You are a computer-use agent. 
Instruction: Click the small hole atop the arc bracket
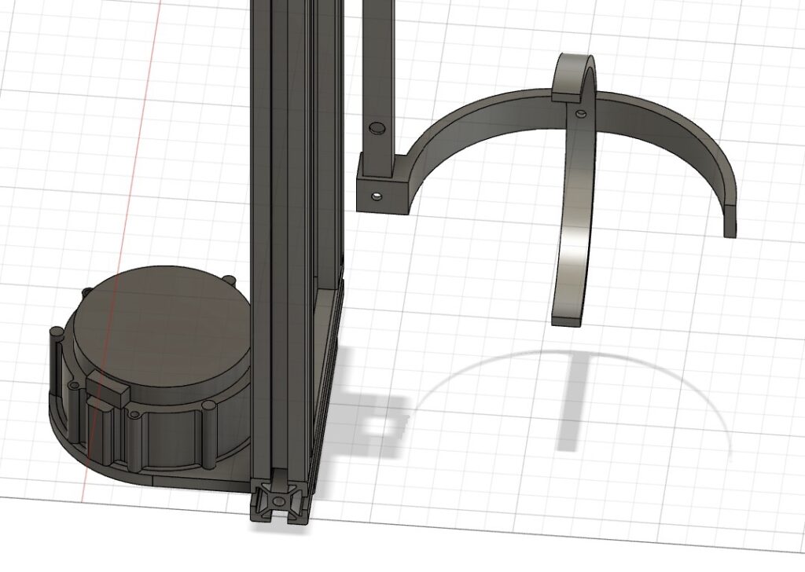click(582, 114)
